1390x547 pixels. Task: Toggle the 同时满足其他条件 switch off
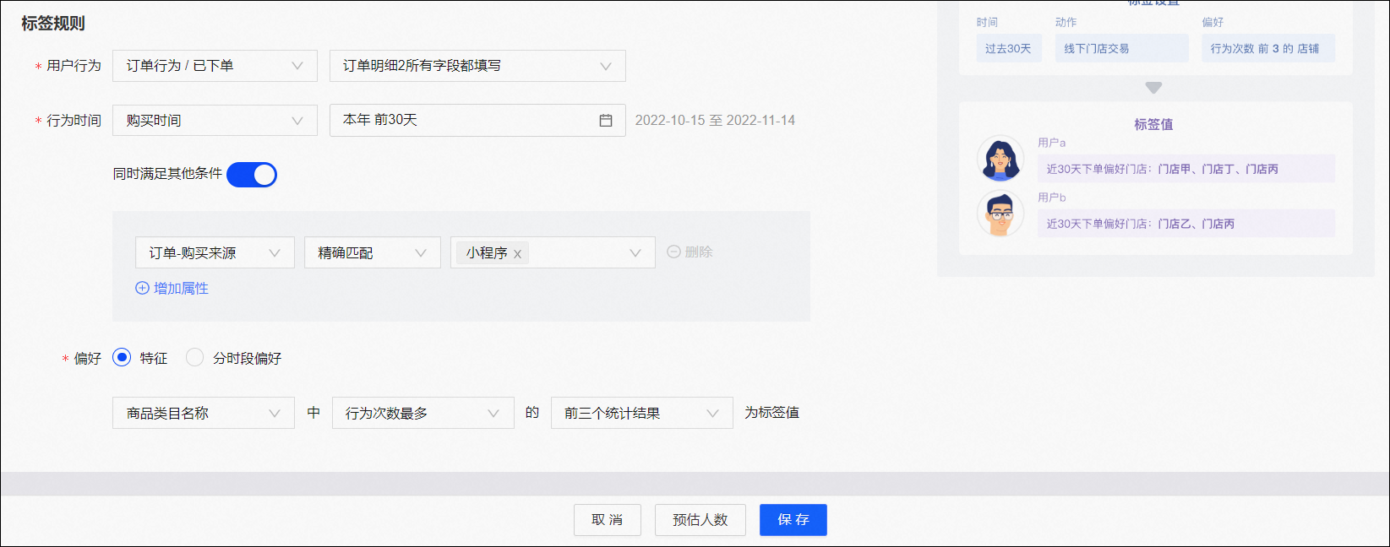pyautogui.click(x=252, y=174)
